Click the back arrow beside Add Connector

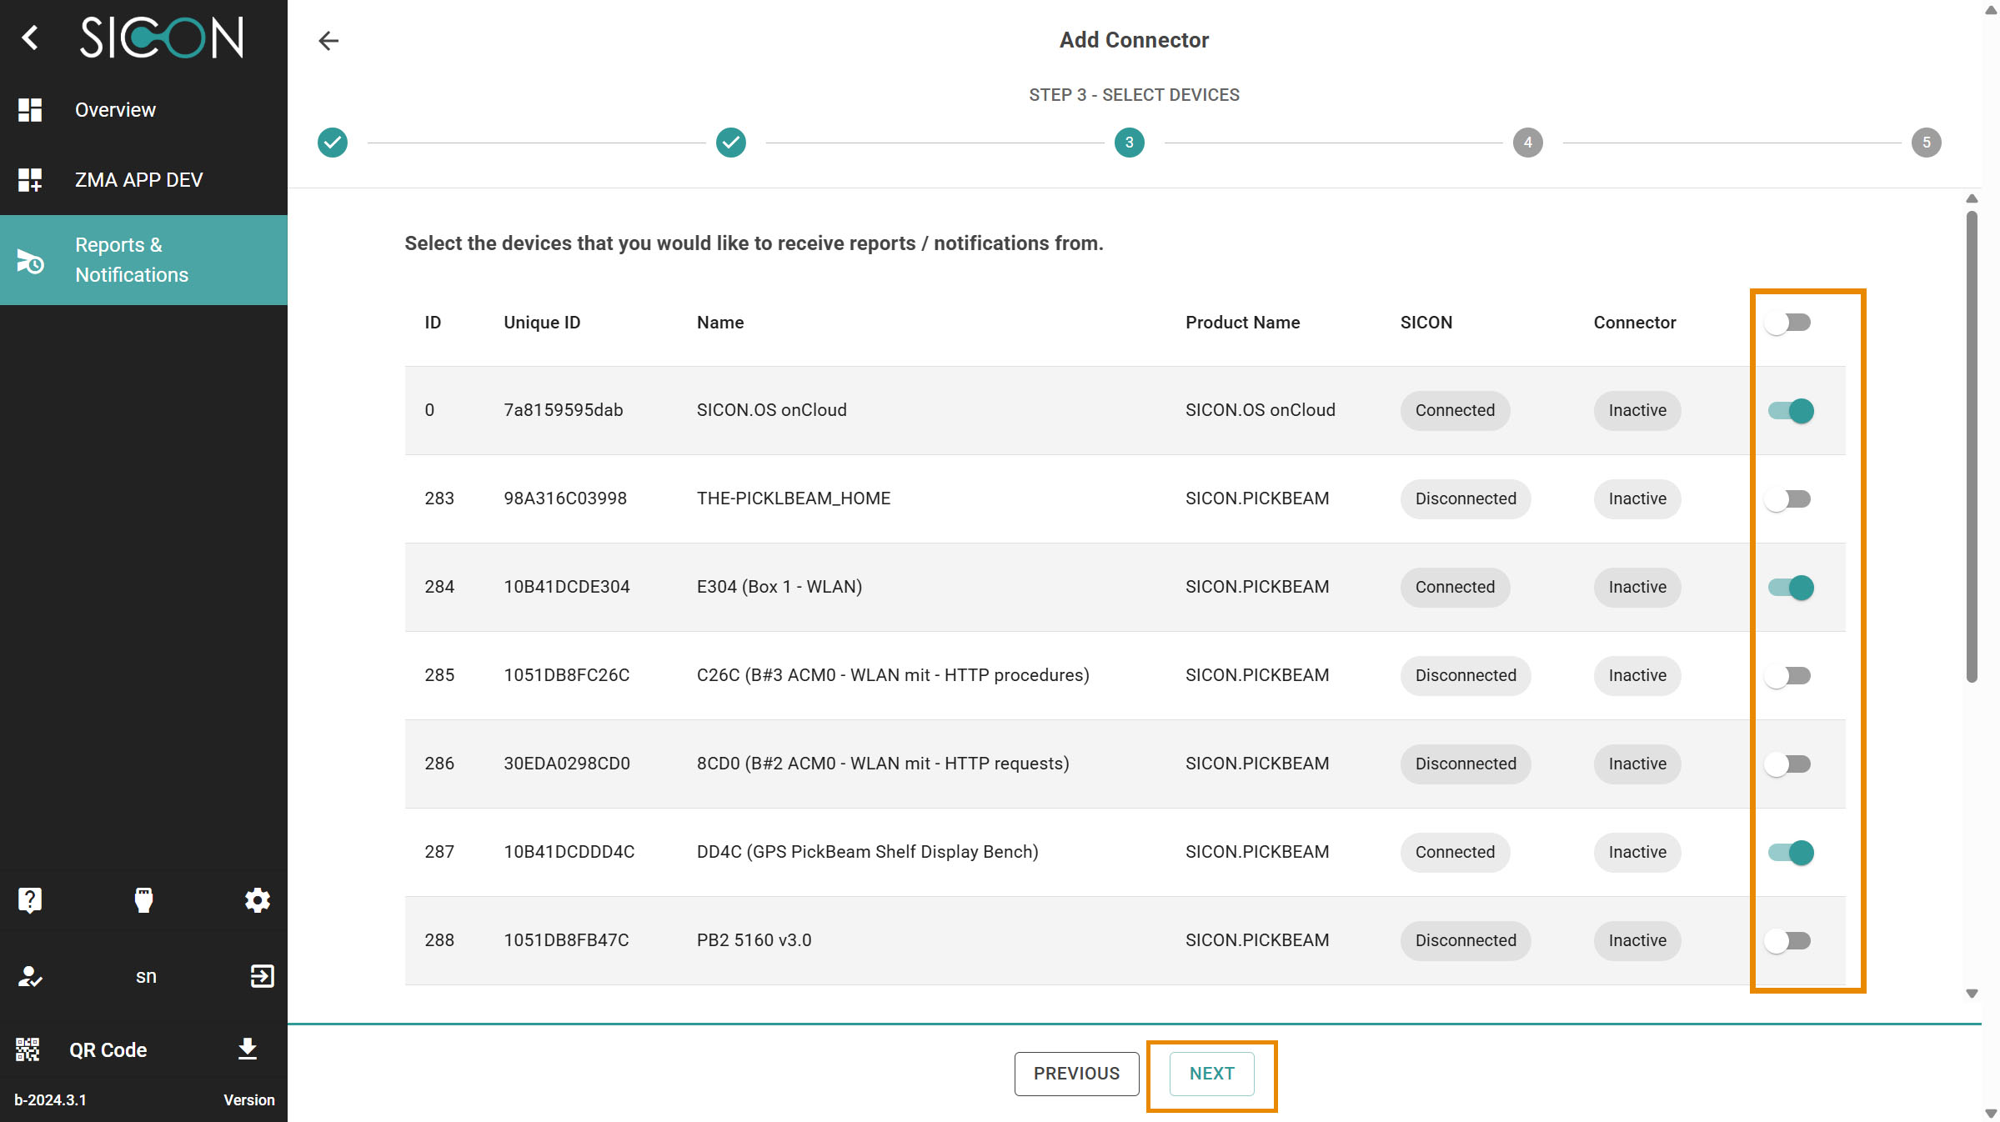click(x=328, y=40)
